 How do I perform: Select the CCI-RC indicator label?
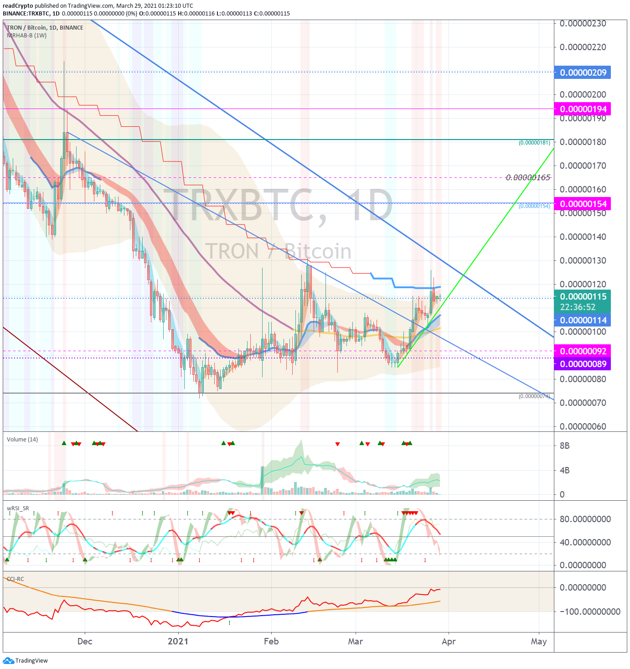(15, 579)
